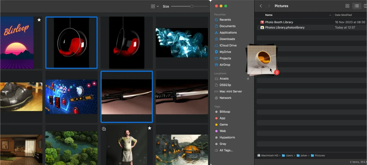Select the blue crystals thumbnail

[182, 42]
